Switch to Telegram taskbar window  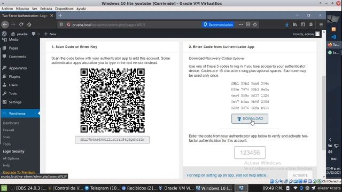[x=103, y=188]
